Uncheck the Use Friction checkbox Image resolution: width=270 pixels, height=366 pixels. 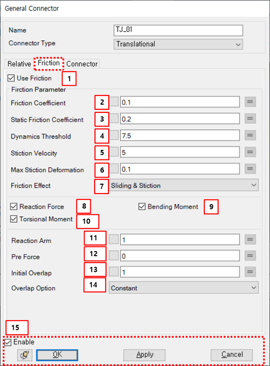[11, 78]
